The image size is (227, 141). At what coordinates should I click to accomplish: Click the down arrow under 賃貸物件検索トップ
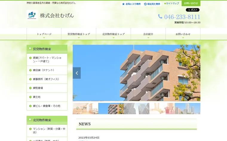[x=79, y=38]
